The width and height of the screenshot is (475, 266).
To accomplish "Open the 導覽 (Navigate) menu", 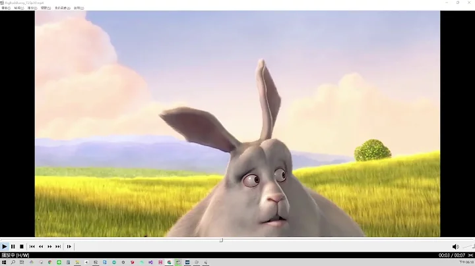I will [x=46, y=8].
